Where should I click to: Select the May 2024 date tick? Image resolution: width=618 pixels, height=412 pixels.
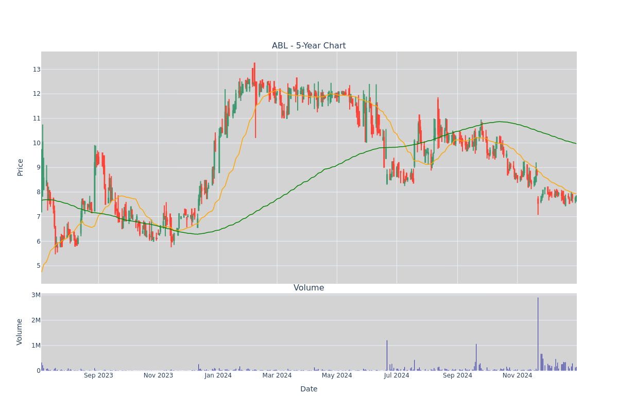pyautogui.click(x=337, y=375)
